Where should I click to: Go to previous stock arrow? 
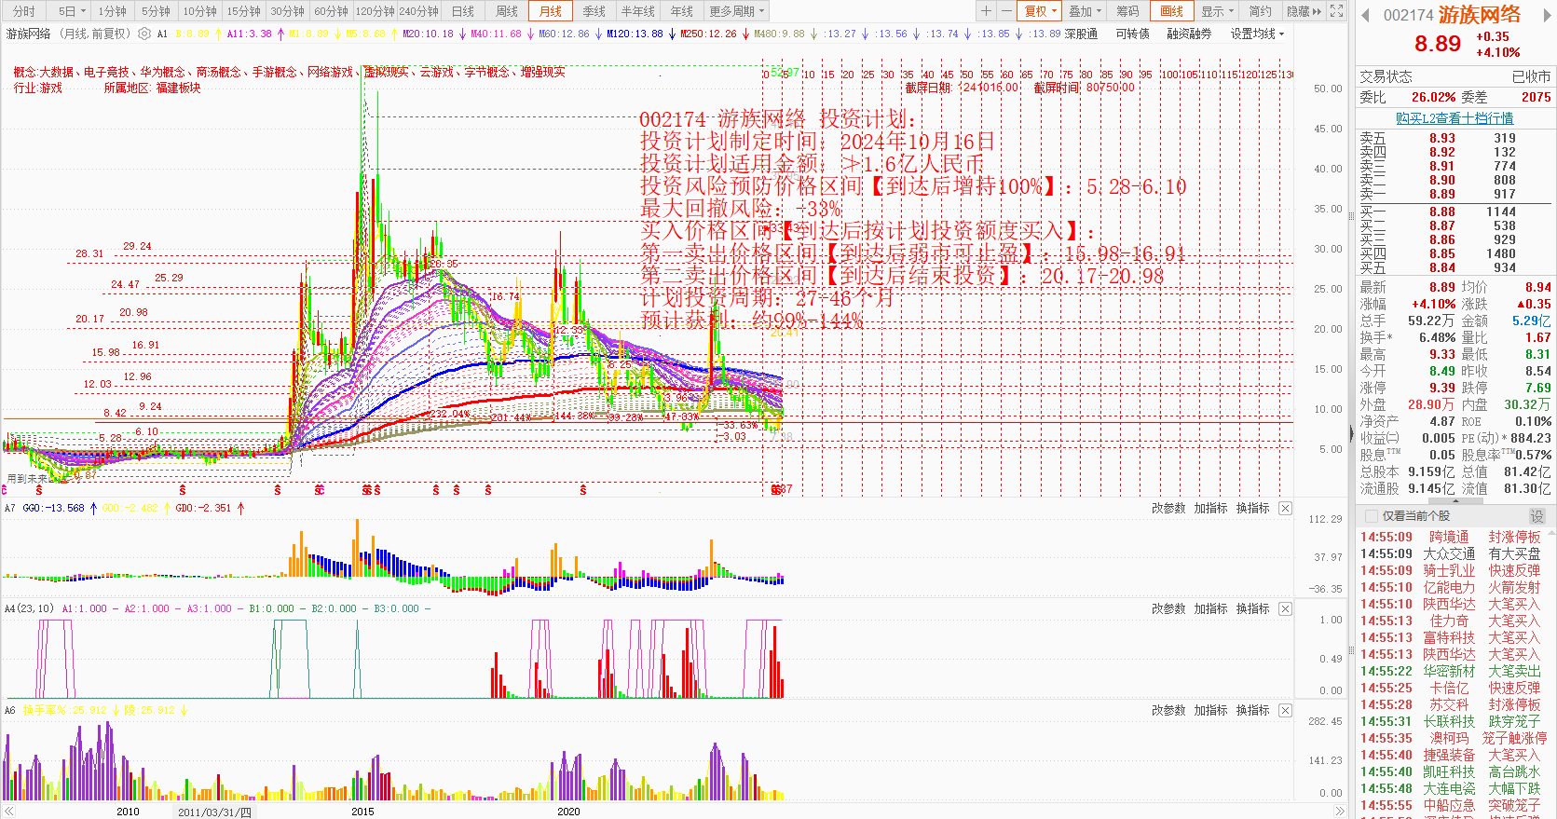(x=1366, y=15)
